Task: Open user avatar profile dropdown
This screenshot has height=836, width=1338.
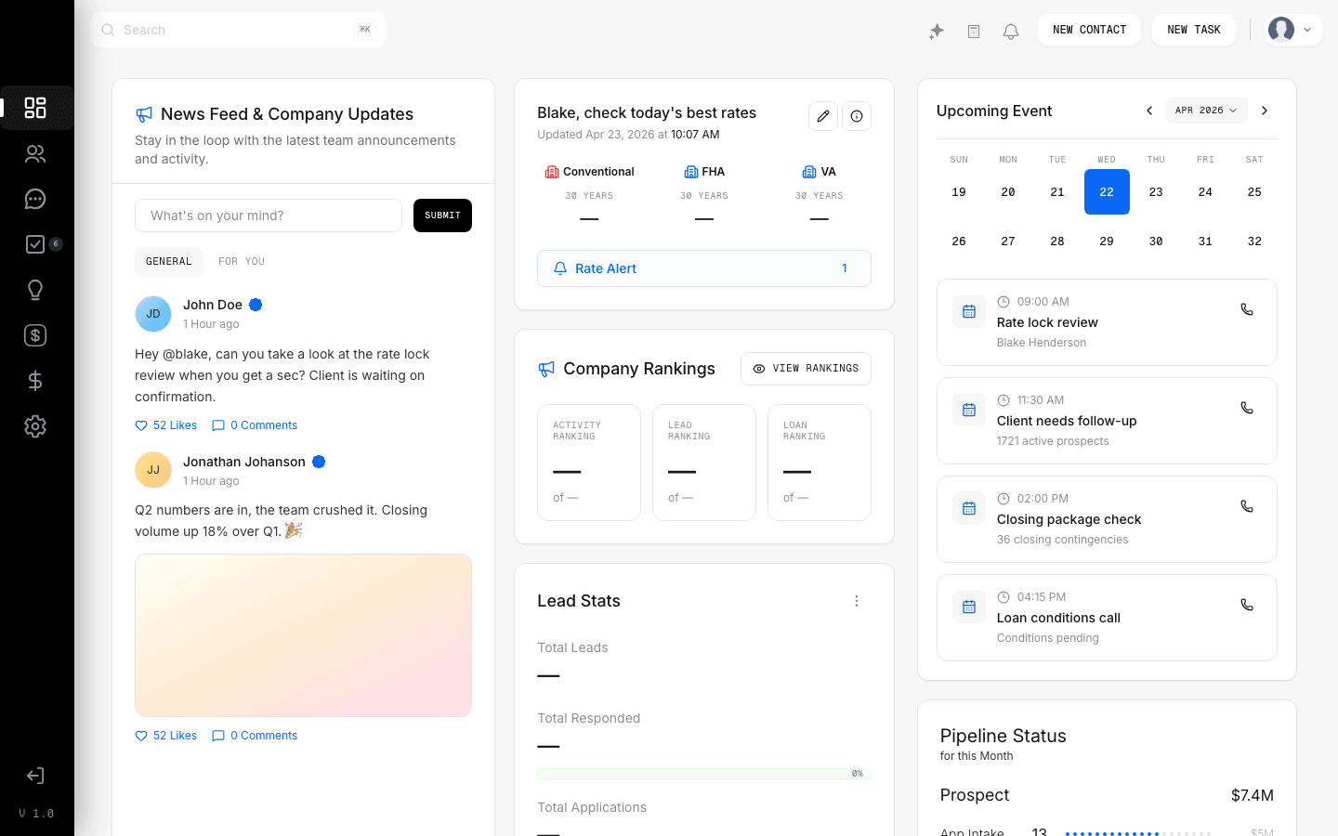Action: pyautogui.click(x=1293, y=30)
